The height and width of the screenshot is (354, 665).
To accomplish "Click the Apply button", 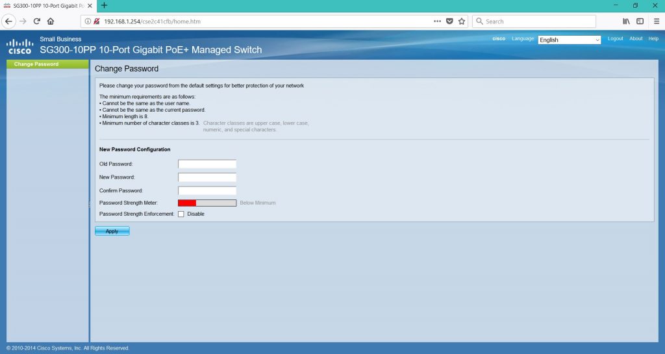I will coord(112,231).
